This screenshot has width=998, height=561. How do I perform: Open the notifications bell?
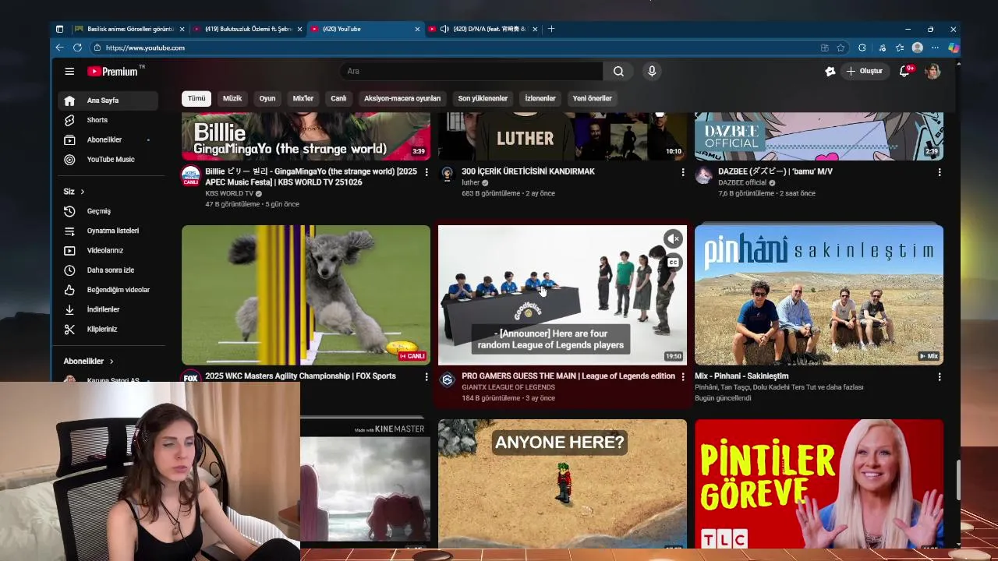point(905,71)
